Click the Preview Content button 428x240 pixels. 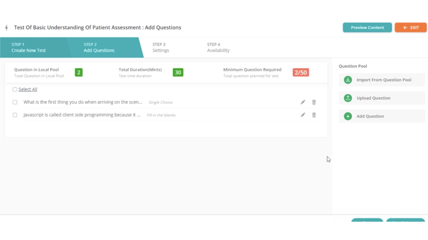[367, 27]
